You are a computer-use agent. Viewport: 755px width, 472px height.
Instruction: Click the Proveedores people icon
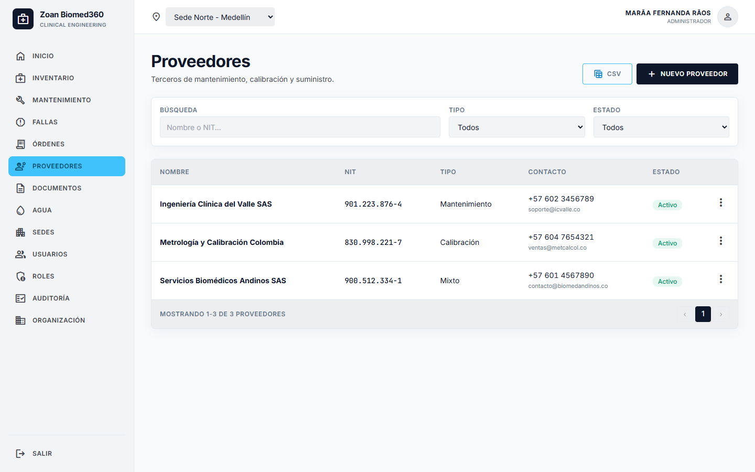coord(20,166)
